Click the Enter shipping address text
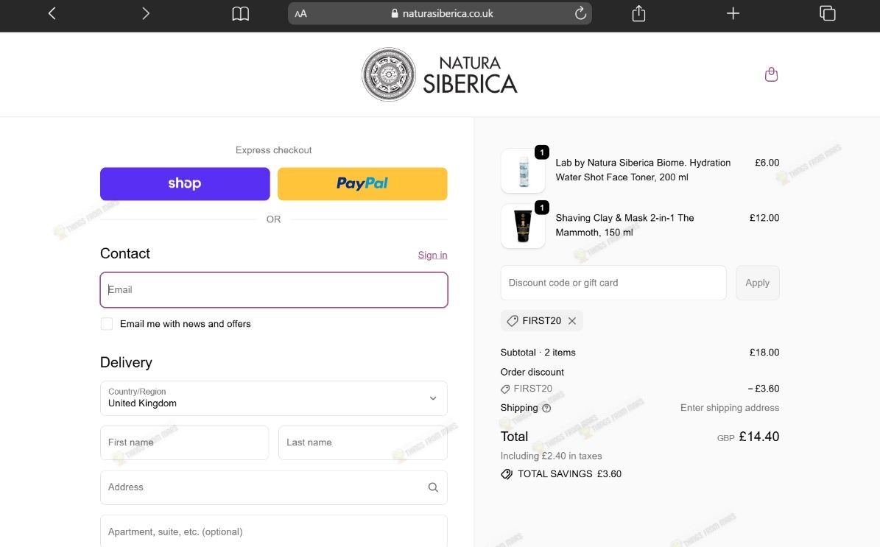Screen dimensions: 880x547 click(x=730, y=408)
